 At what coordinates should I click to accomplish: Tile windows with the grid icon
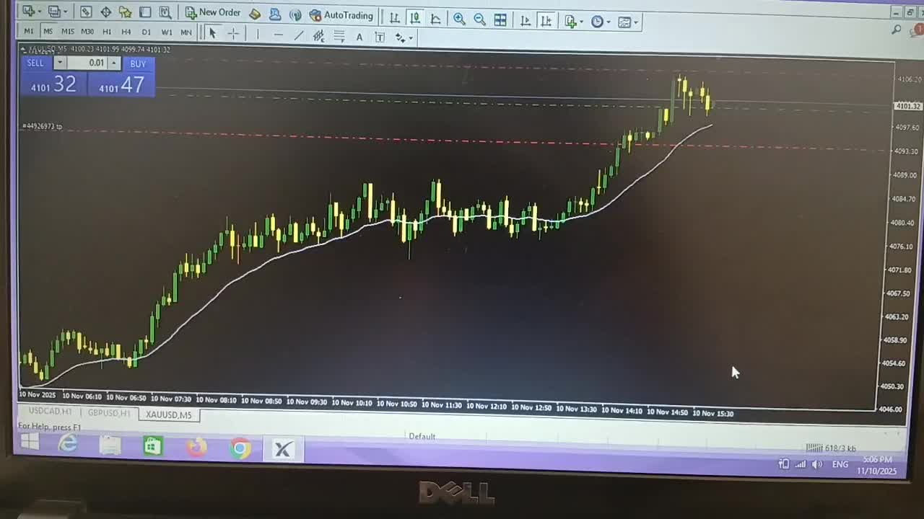(x=500, y=20)
